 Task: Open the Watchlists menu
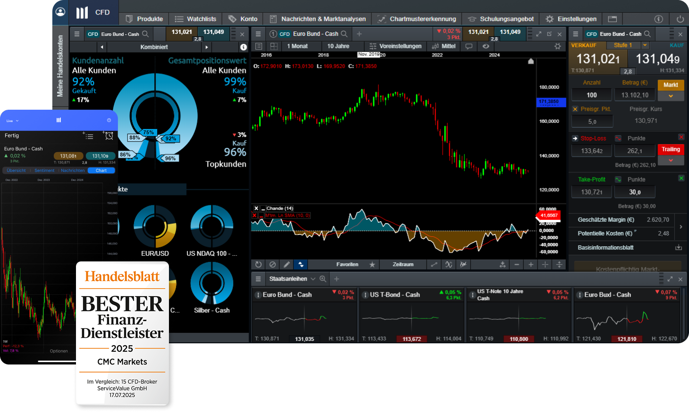195,19
